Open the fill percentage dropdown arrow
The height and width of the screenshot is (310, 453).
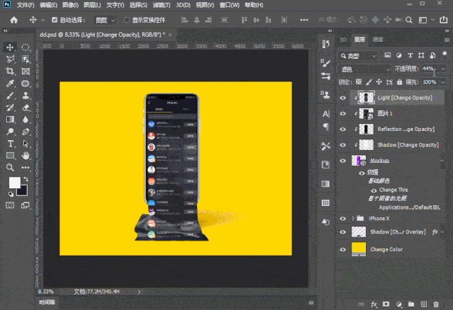[443, 83]
